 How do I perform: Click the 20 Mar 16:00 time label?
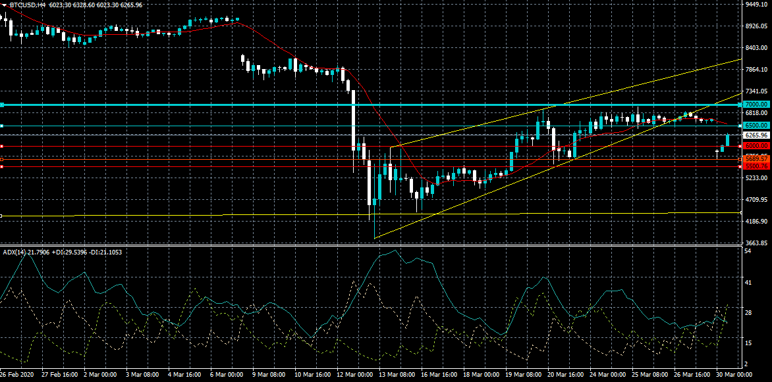[x=566, y=374]
